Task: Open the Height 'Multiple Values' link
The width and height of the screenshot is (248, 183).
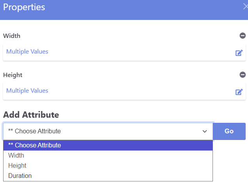Action: click(x=27, y=91)
